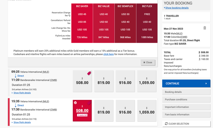This screenshot has width=213, height=128.
Task: Click the arrow icon on Continue button
Action: [x=206, y=84]
